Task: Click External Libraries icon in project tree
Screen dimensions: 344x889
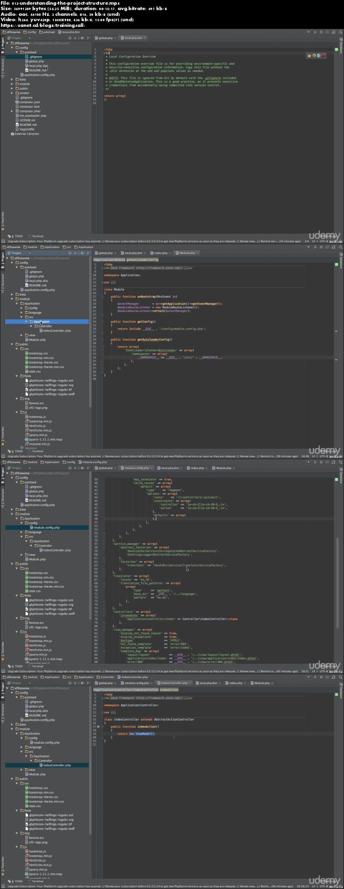Action: [12, 134]
